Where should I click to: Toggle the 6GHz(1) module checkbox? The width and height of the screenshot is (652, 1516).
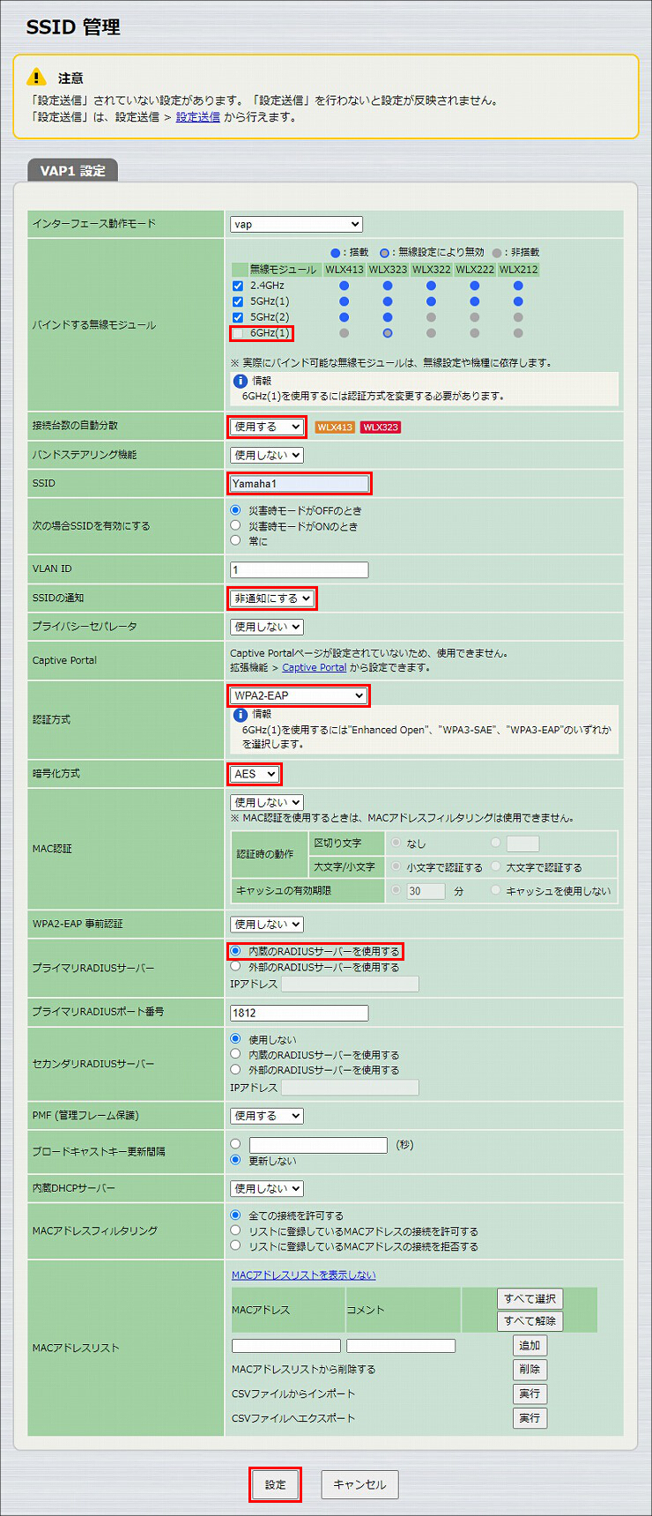pos(238,333)
